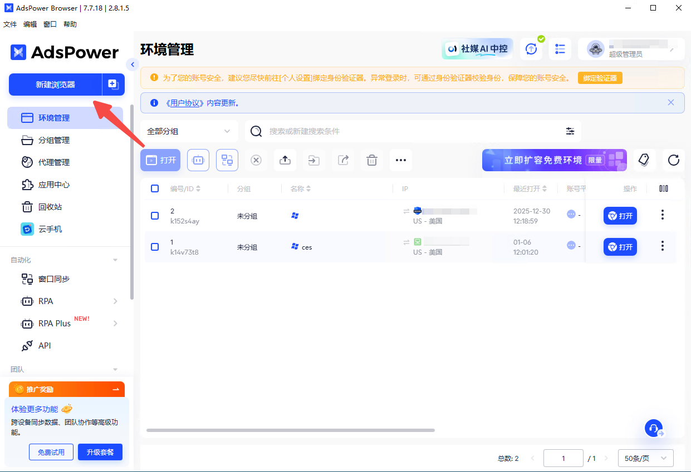This screenshot has height=472, width=691.
Task: Open column settings icon in table header
Action: tap(663, 188)
